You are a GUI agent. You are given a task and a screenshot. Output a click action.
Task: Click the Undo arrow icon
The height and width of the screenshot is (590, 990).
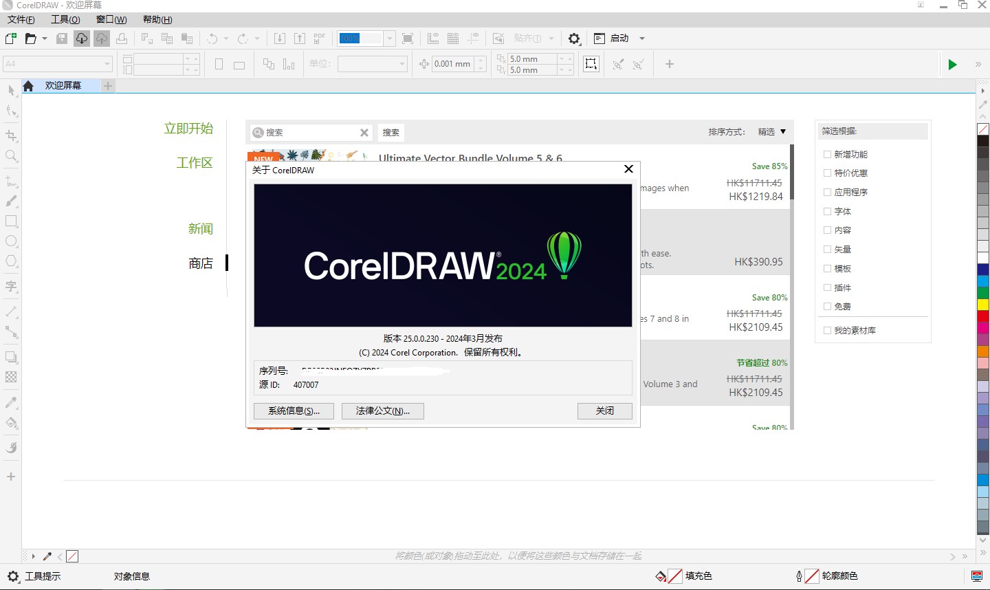point(212,39)
